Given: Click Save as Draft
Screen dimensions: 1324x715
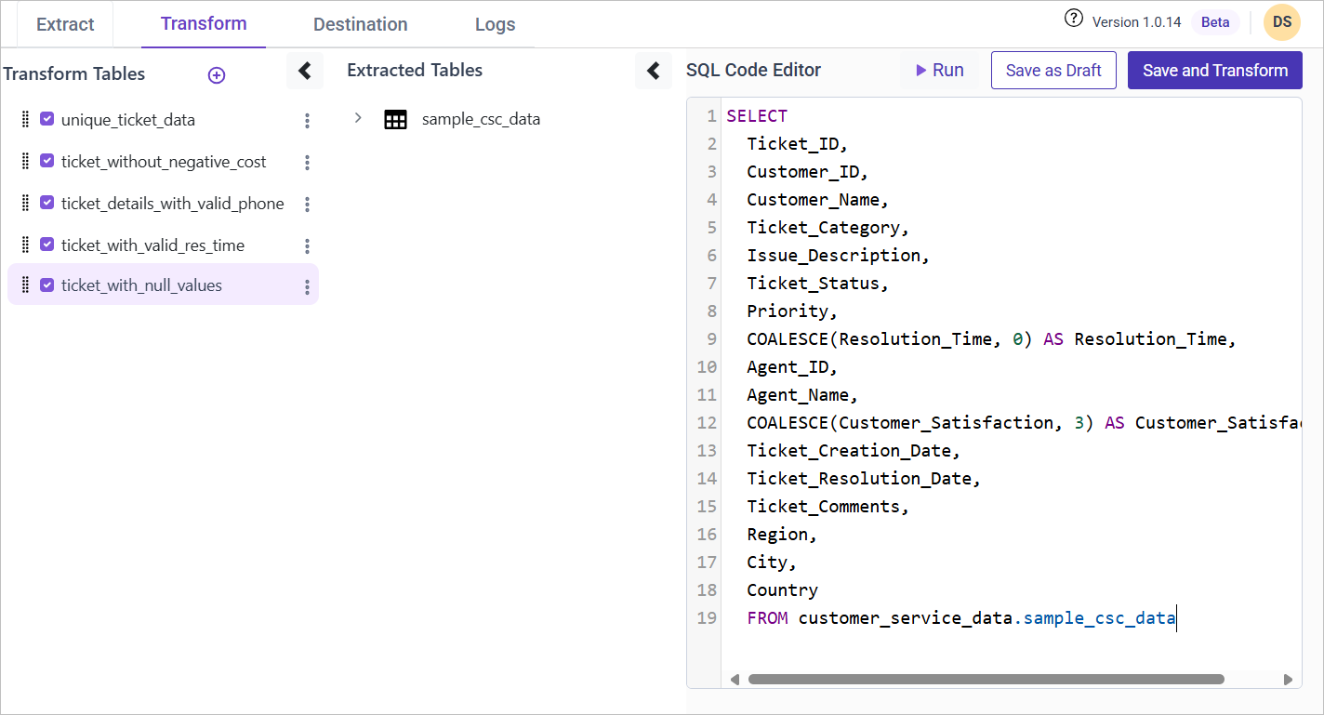Looking at the screenshot, I should (x=1053, y=71).
